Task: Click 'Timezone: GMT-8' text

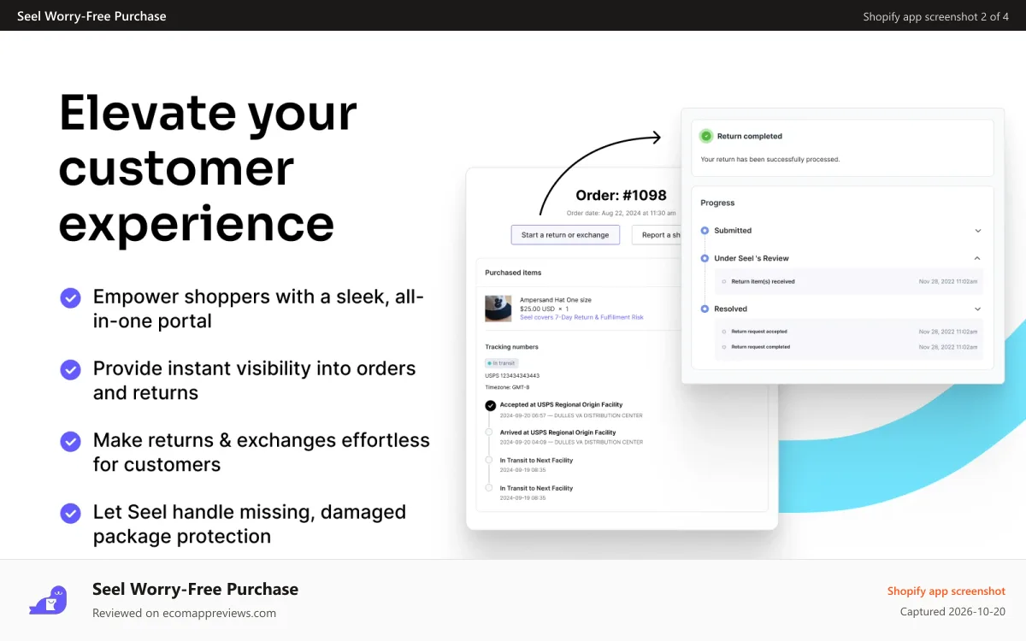Action: point(507,387)
